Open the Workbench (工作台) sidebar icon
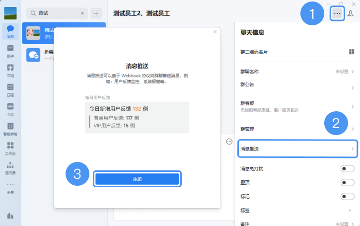This screenshot has height=226, width=360. coord(10,148)
